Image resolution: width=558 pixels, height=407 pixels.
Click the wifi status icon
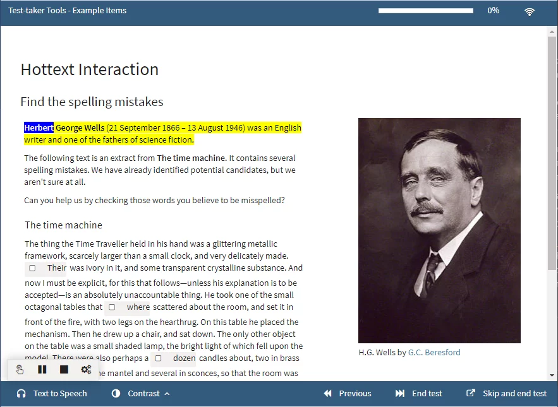(529, 11)
